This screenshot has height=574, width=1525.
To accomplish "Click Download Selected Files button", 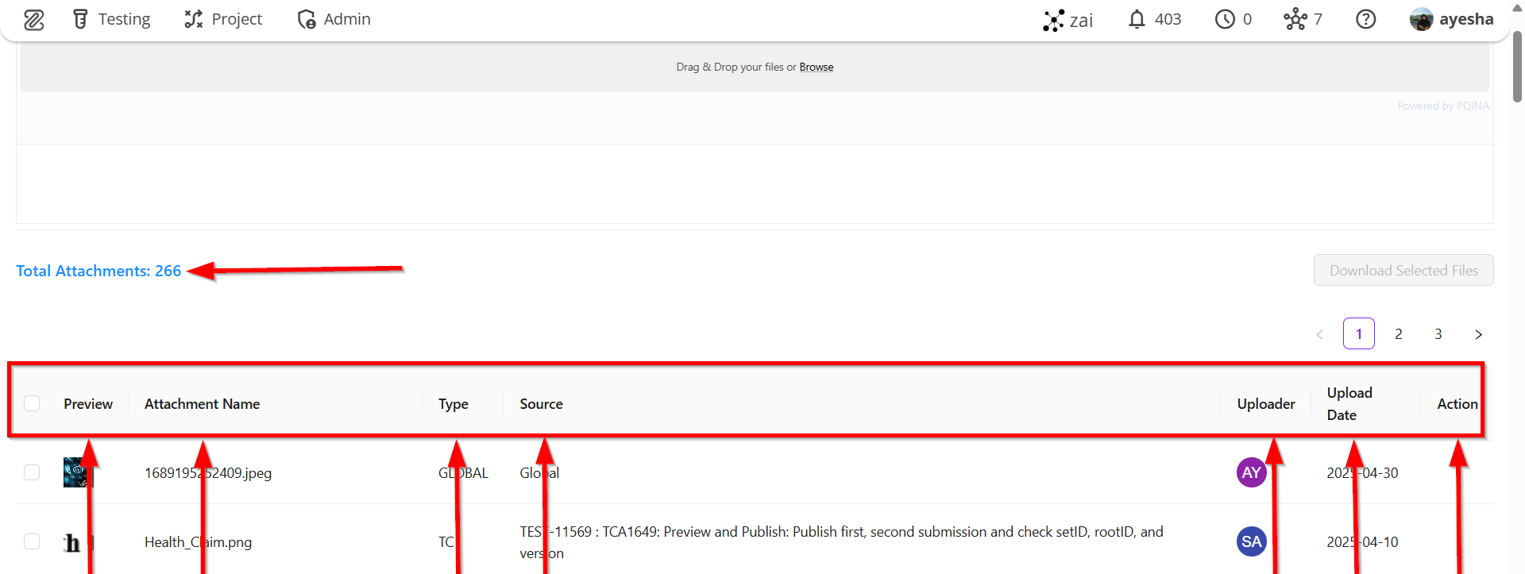I will pos(1403,270).
